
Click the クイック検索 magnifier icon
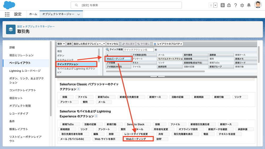pyautogui.click(x=107, y=49)
